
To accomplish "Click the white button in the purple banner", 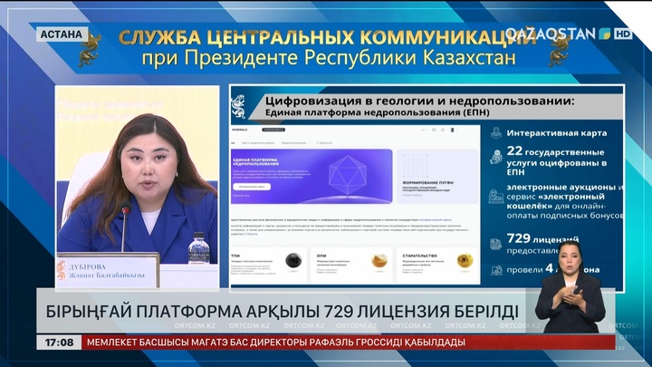I will tap(252, 187).
